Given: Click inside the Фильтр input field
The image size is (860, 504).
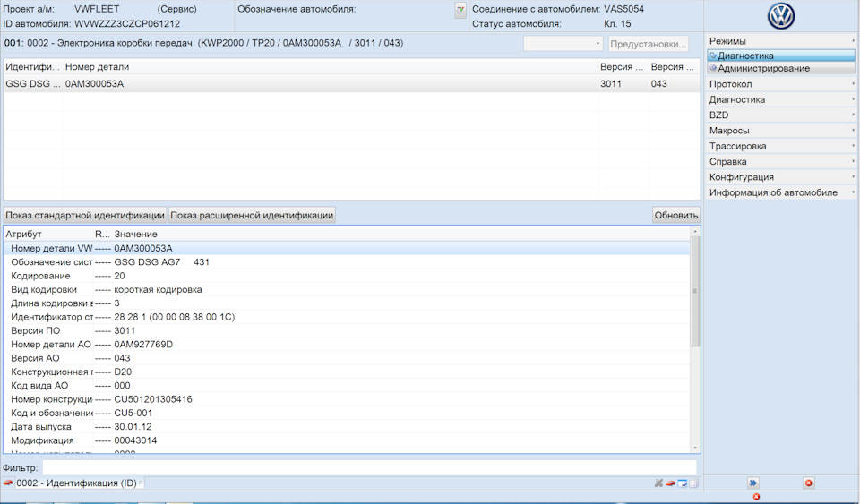Looking at the screenshot, I should tap(370, 468).
